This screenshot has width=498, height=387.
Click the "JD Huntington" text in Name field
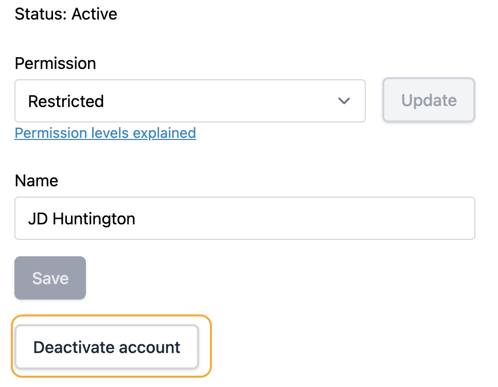click(x=81, y=219)
